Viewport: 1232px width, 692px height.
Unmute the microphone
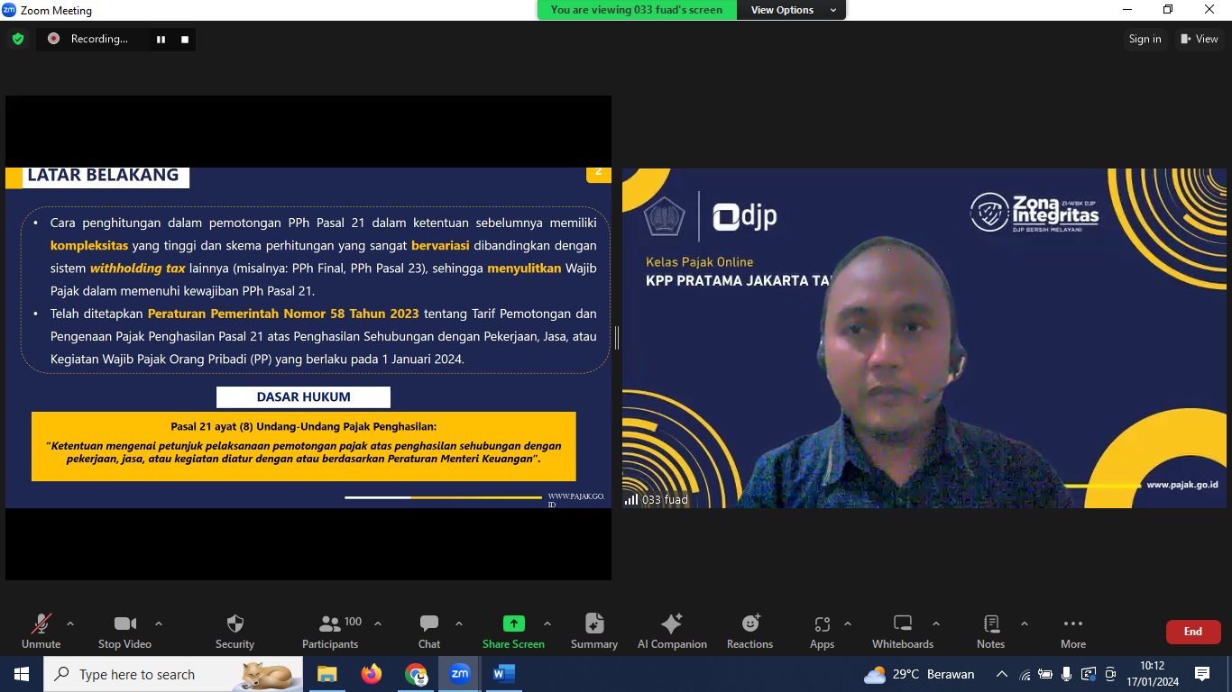(x=41, y=631)
